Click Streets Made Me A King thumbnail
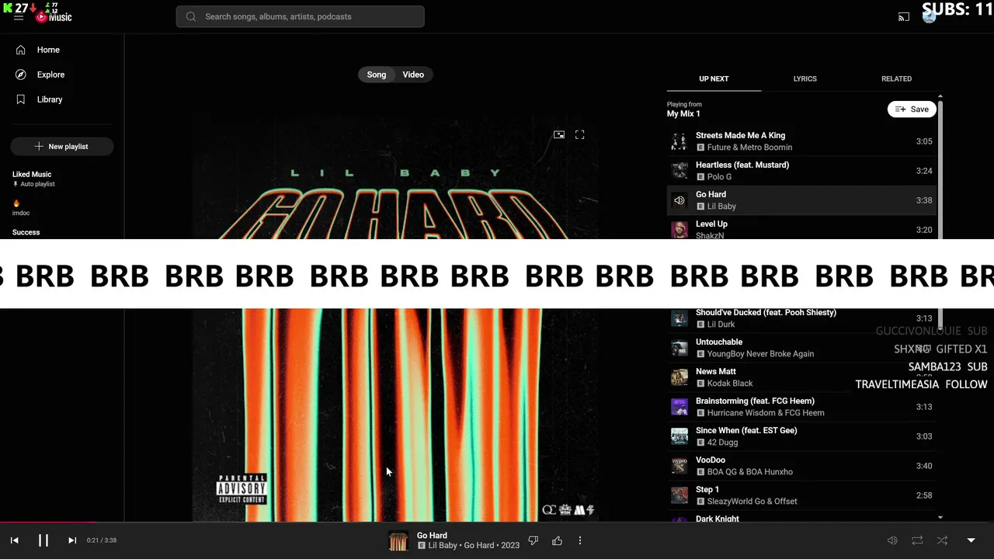The height and width of the screenshot is (559, 994). tap(679, 141)
